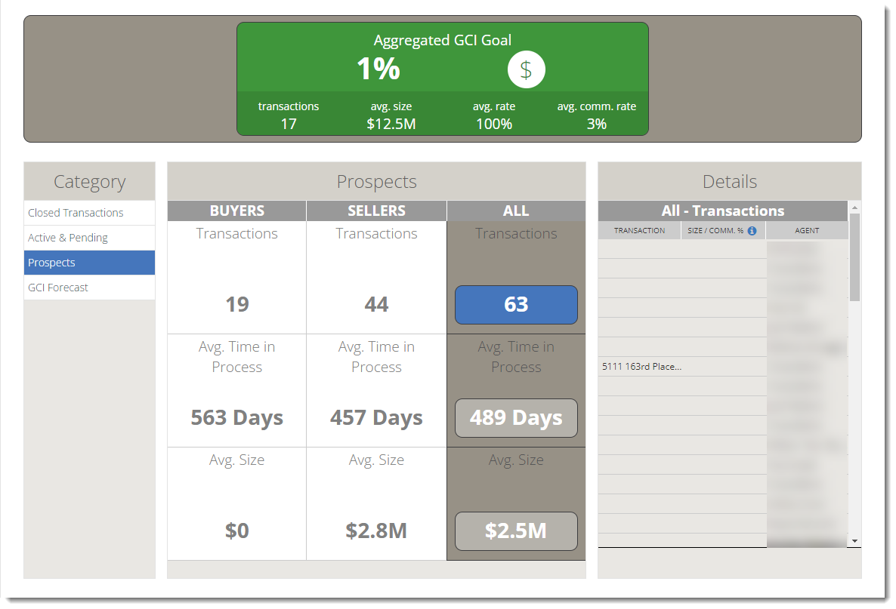Click the blue 63 transactions button
896x609 pixels.
(516, 305)
